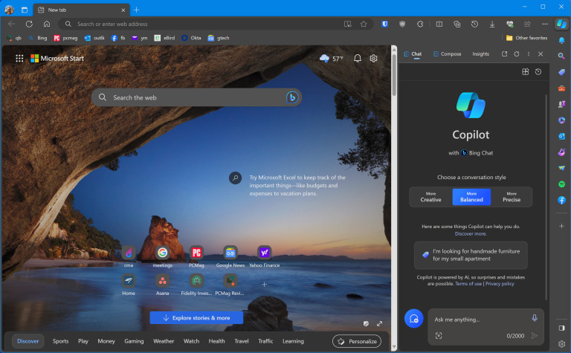Toggle split screen toolbar button
Screen dimensions: 571x353
(439, 24)
